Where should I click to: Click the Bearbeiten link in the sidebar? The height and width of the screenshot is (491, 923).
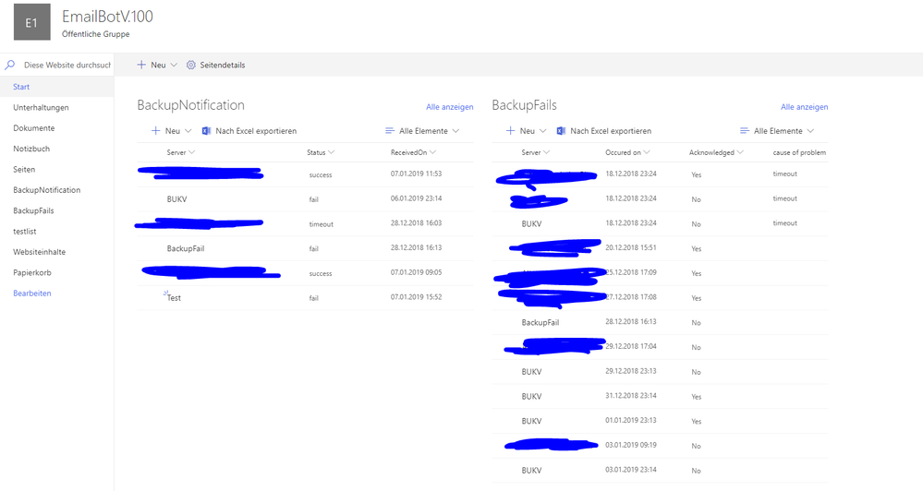click(32, 293)
